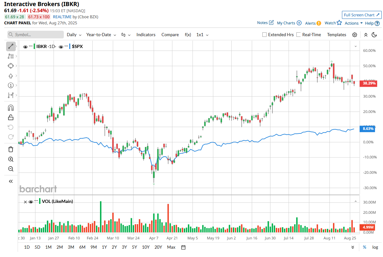
Task: Set range to 1Y
Action: coord(104,247)
